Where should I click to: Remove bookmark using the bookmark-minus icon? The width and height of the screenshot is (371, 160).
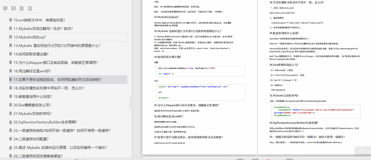click(x=30, y=8)
